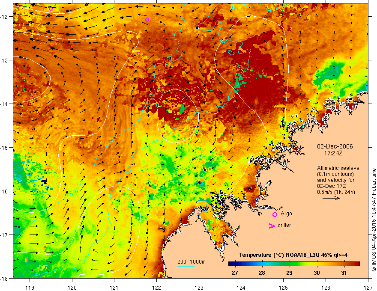Click latitude axis label -12
Viewport: 377px width, 291px height.
click(5, 17)
